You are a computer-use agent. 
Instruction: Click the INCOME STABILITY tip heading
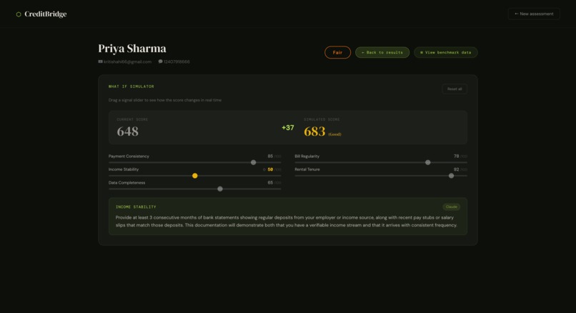coord(136,207)
